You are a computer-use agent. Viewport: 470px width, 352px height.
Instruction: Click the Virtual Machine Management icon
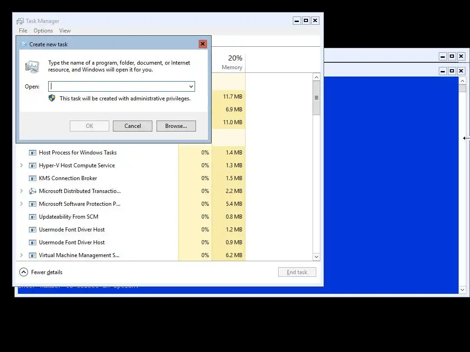point(33,255)
